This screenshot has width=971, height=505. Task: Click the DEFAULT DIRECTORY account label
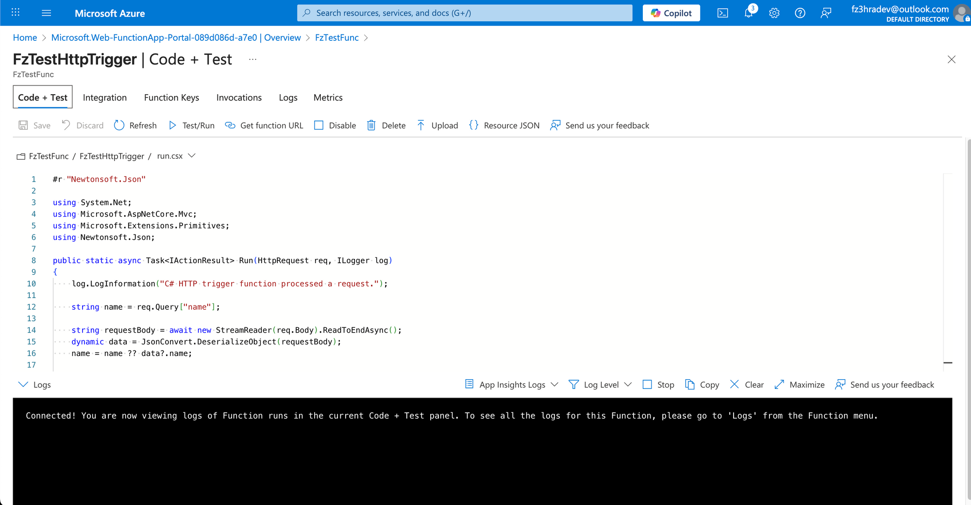click(918, 19)
